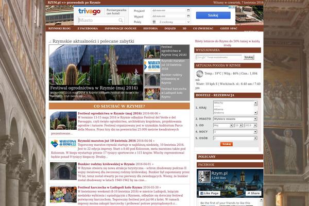Click the Wyjazd date field
Image resolution: width=309 pixels, height=206 pixels.
coord(170,16)
